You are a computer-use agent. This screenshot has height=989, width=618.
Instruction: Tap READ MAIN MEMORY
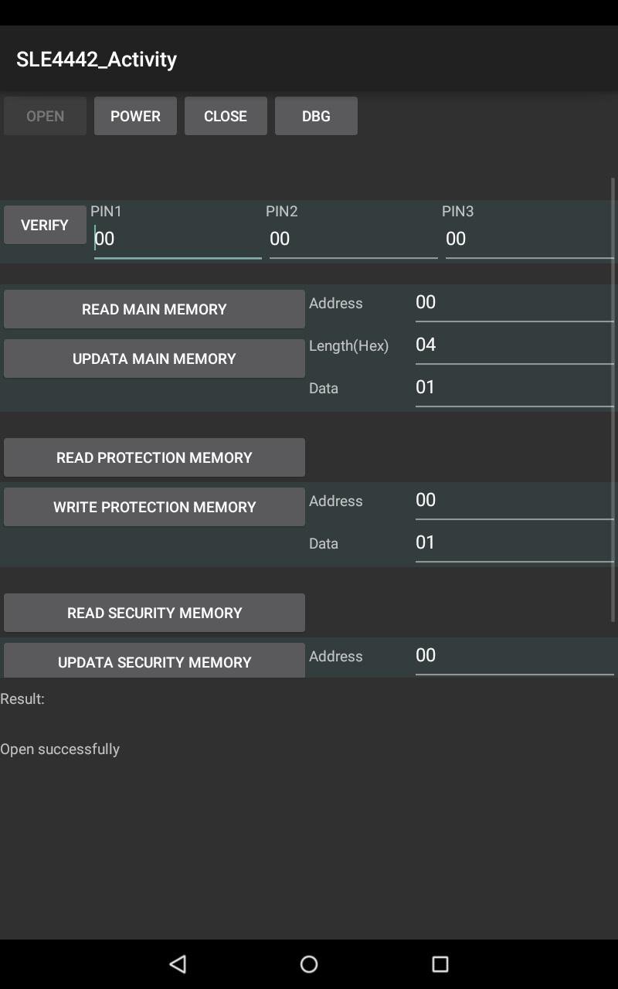(x=154, y=308)
